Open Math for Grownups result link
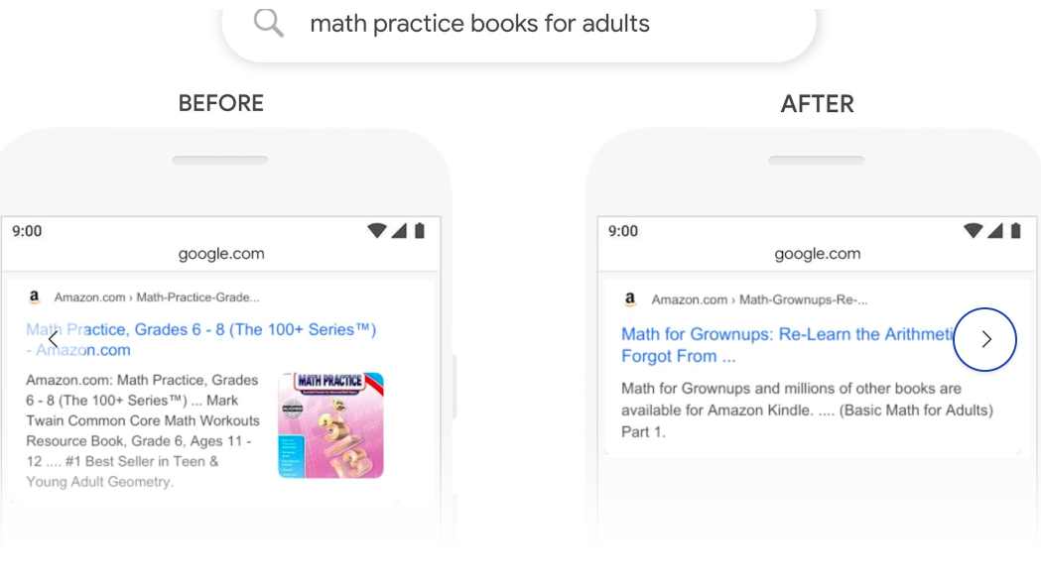The height and width of the screenshot is (587, 1041). coord(787,345)
